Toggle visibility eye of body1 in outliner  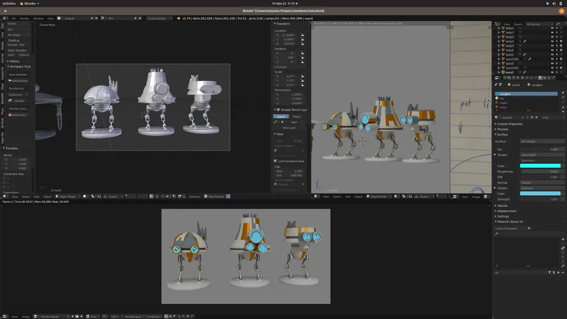[x=552, y=28]
